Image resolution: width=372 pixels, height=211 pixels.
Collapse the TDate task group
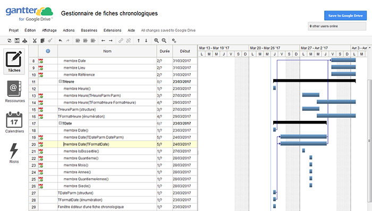tap(60, 123)
